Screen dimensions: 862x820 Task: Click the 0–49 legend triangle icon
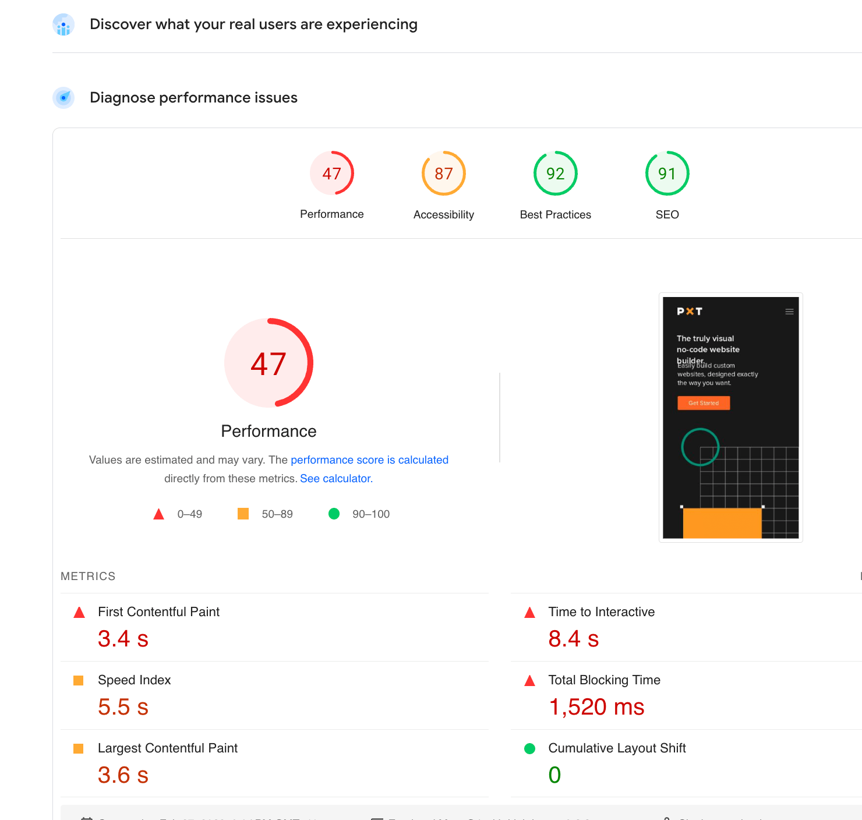[x=158, y=514]
